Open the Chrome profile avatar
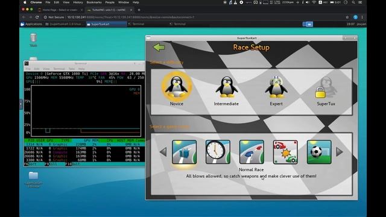 pos(355,17)
